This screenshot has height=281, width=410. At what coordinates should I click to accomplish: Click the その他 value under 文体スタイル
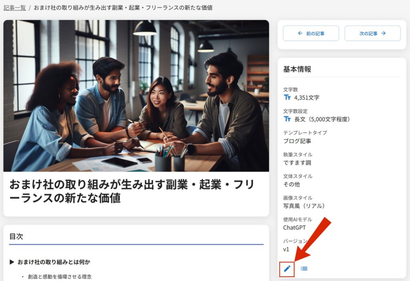(x=291, y=184)
